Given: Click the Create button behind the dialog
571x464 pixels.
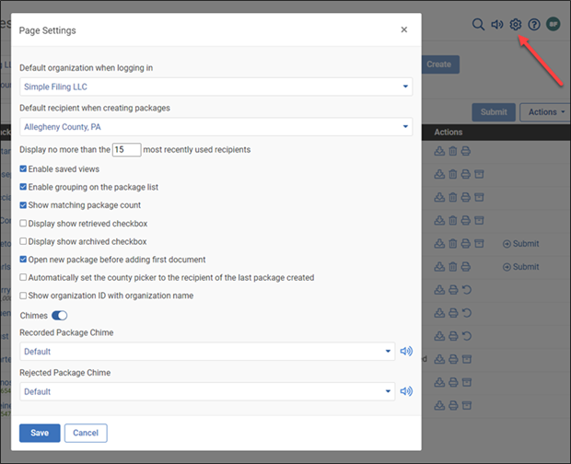Looking at the screenshot, I should tap(440, 64).
